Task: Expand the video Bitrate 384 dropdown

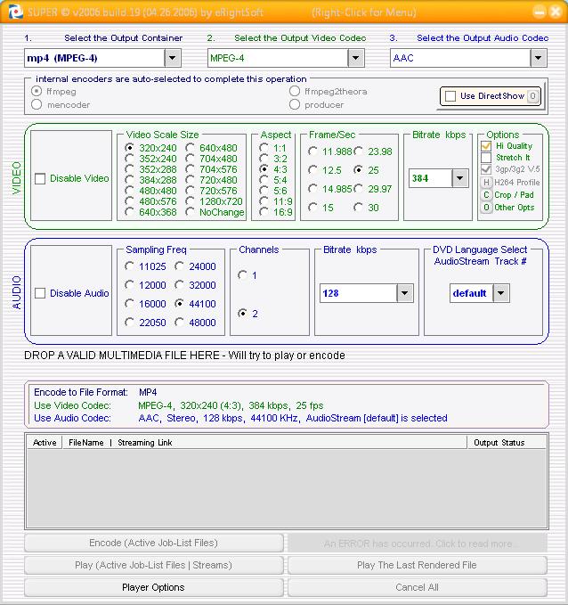Action: [459, 178]
